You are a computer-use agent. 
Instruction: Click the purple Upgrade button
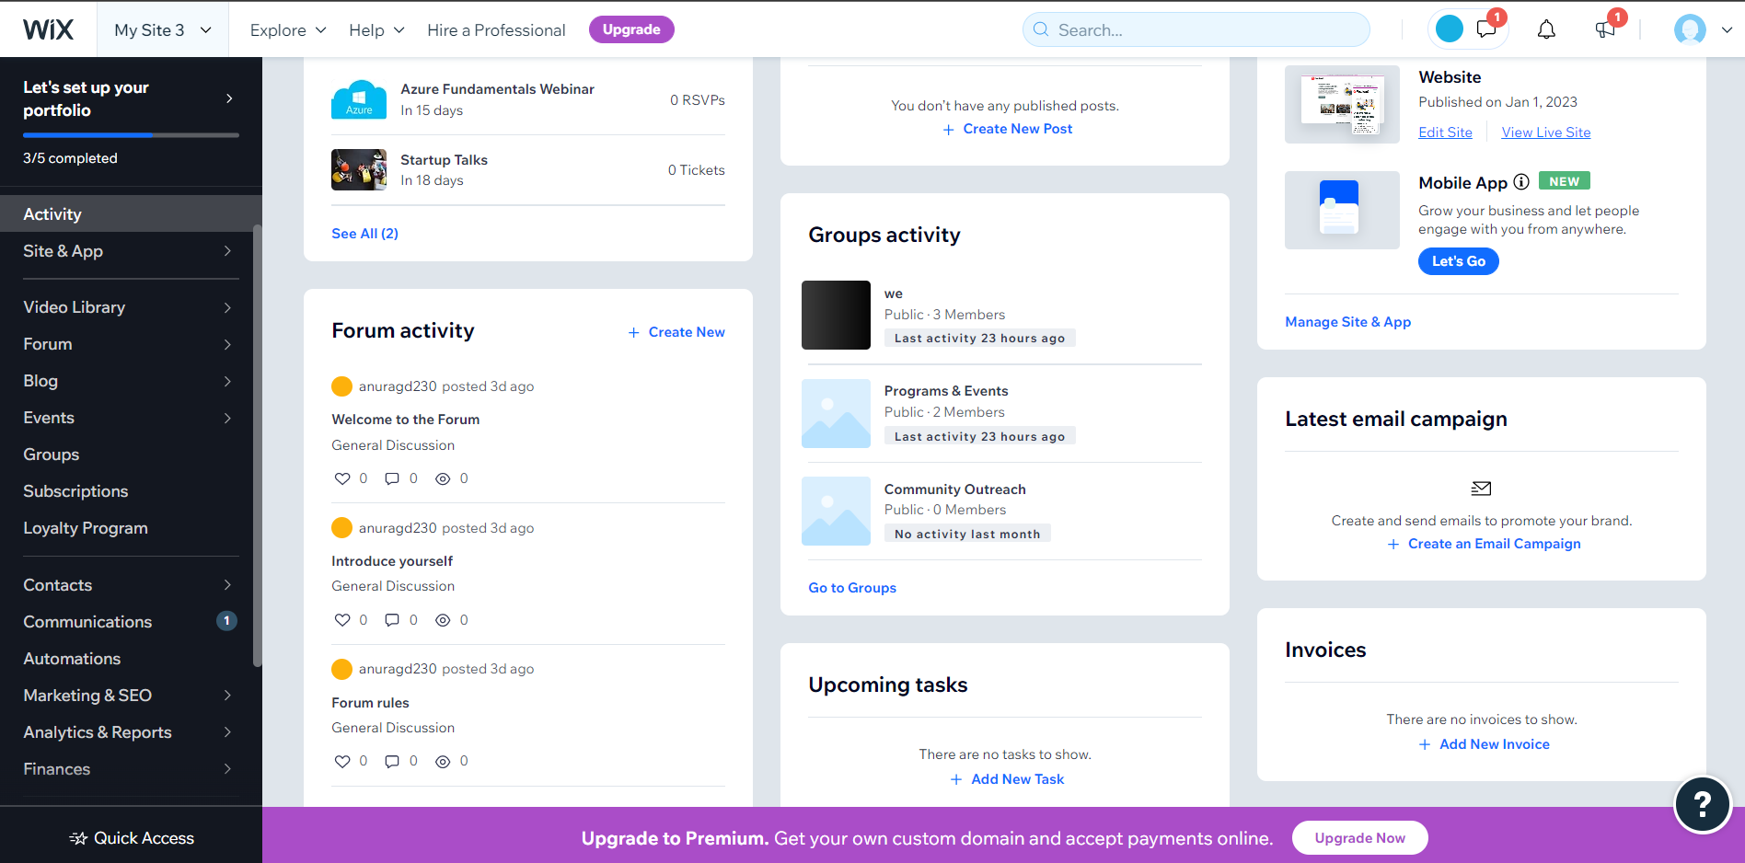tap(631, 29)
